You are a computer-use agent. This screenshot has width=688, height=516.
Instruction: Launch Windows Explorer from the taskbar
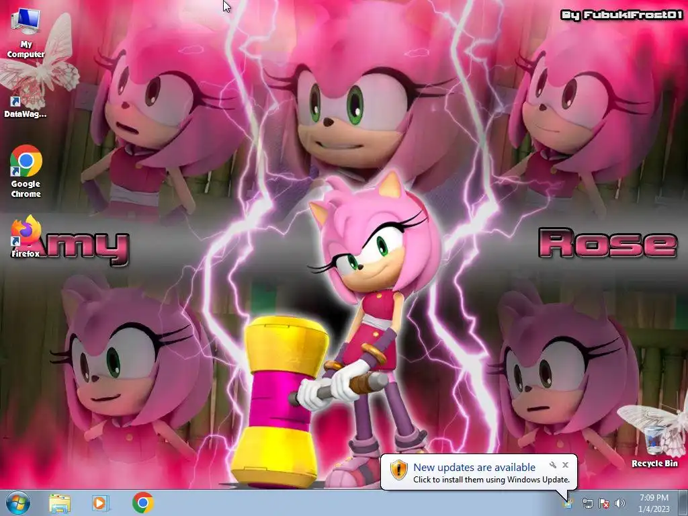[60, 503]
